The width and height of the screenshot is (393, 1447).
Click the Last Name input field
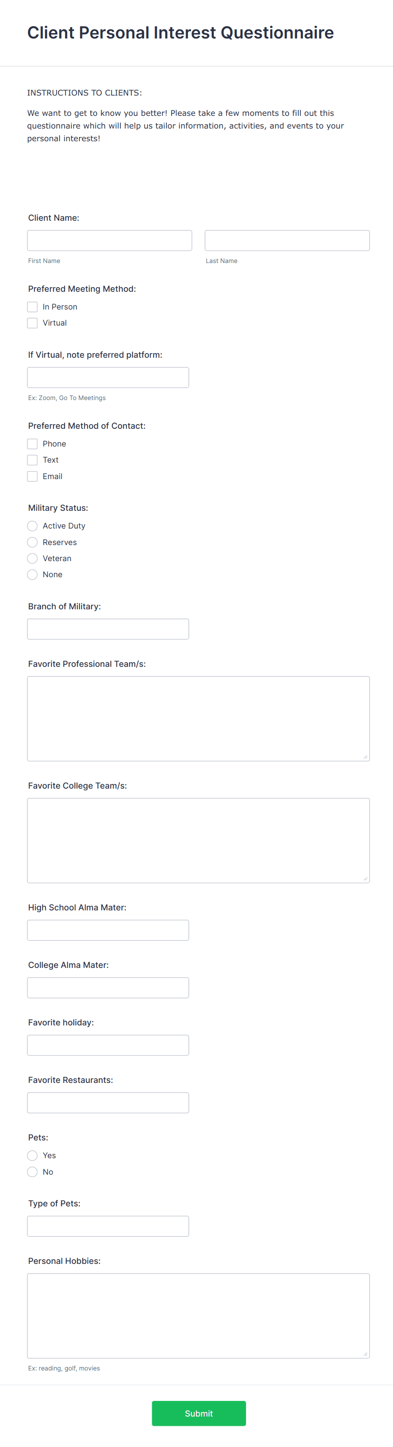pos(287,240)
